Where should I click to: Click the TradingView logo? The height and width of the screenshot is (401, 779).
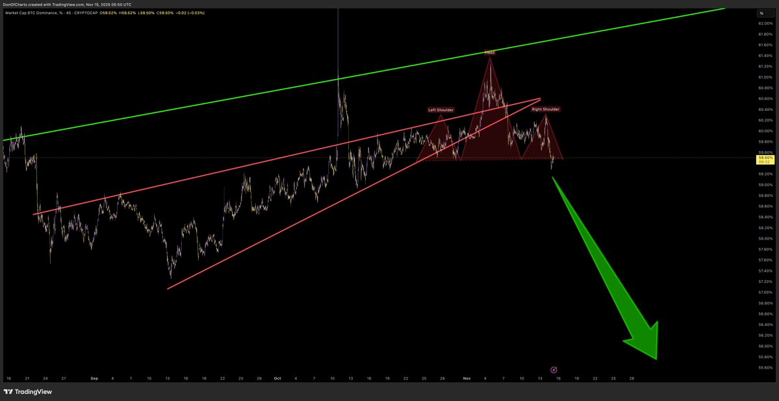click(x=27, y=391)
